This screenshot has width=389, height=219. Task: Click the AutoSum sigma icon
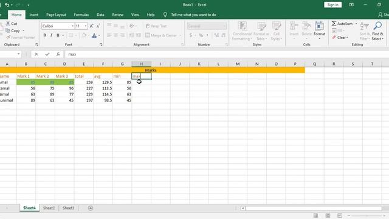point(334,24)
